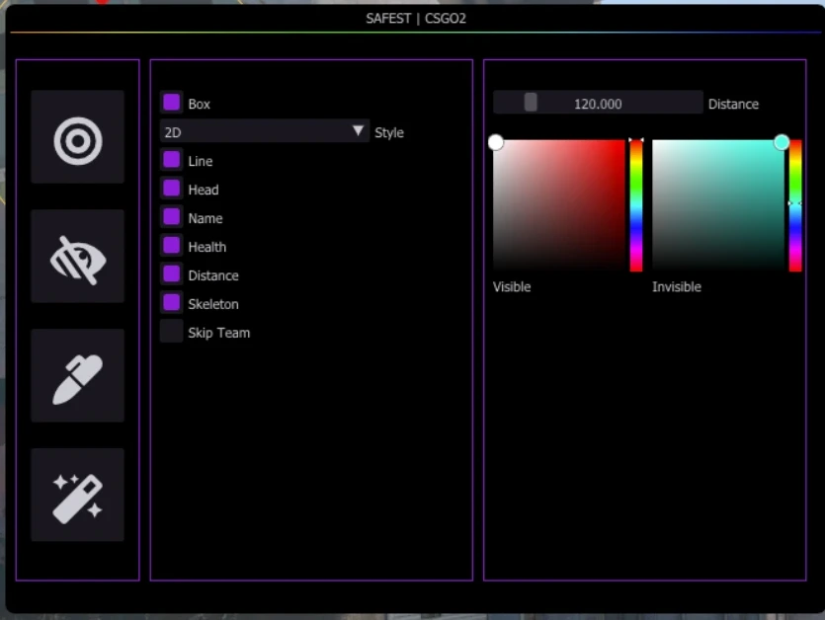Click the 120.000 Distance slider value
Screen dimensions: 825x620
pyautogui.click(x=598, y=104)
